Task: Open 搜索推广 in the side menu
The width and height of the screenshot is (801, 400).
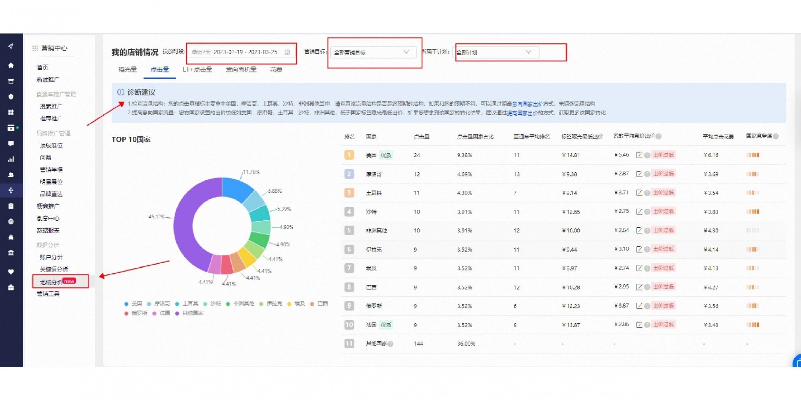Action: pos(51,106)
